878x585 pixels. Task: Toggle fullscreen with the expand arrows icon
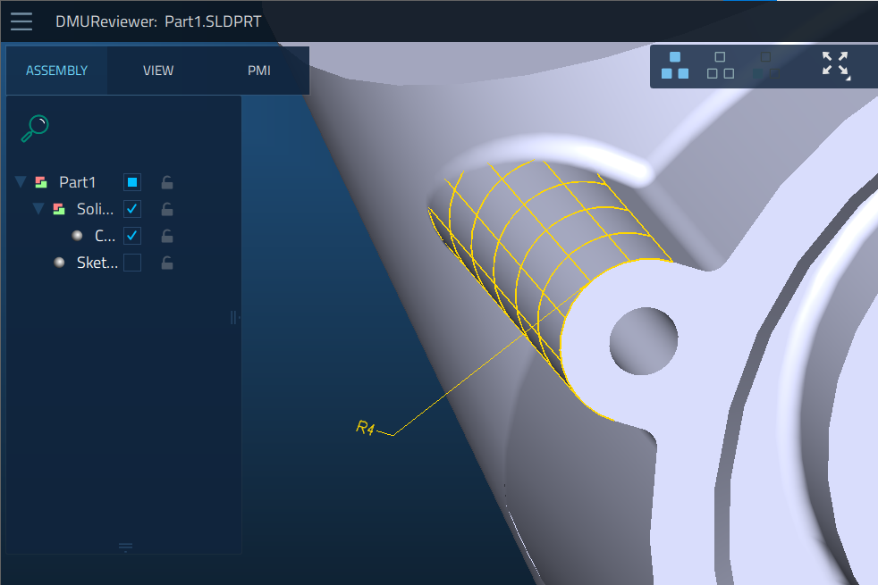click(835, 65)
